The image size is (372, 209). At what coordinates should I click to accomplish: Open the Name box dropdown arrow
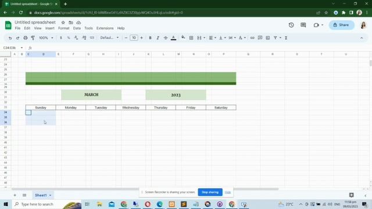click(22, 48)
